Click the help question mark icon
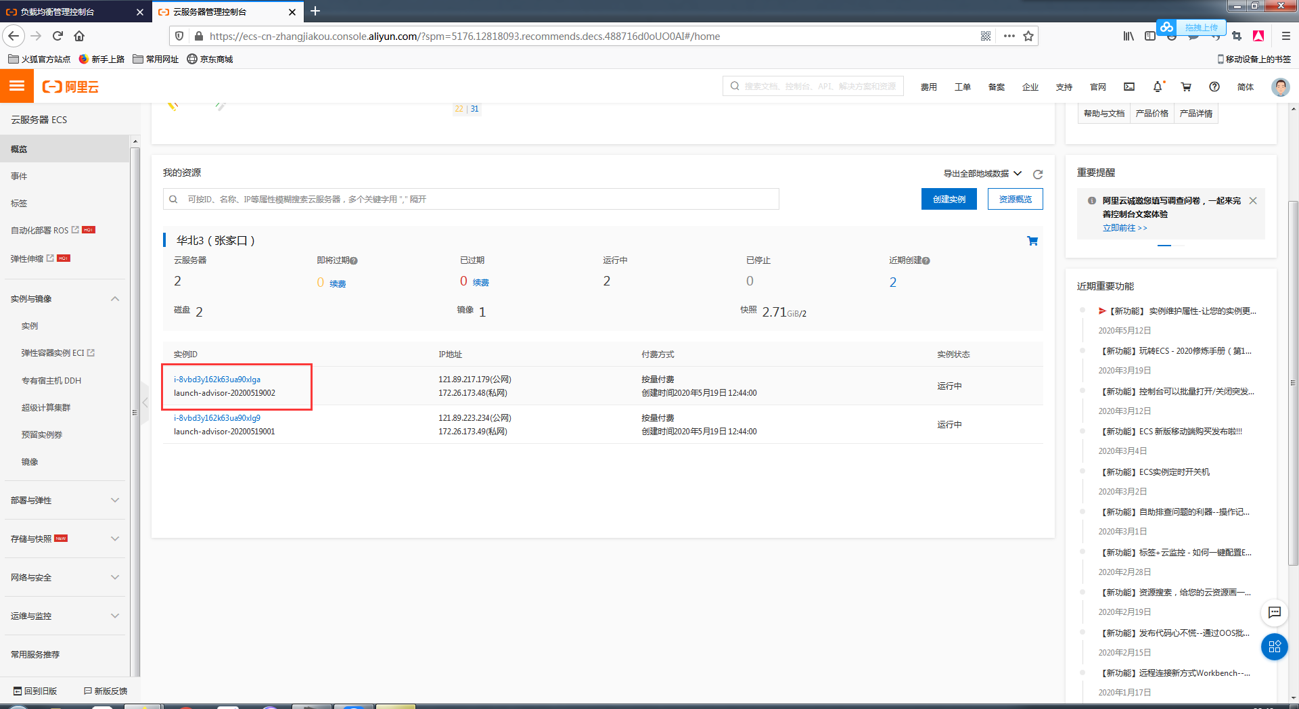 click(x=1214, y=87)
